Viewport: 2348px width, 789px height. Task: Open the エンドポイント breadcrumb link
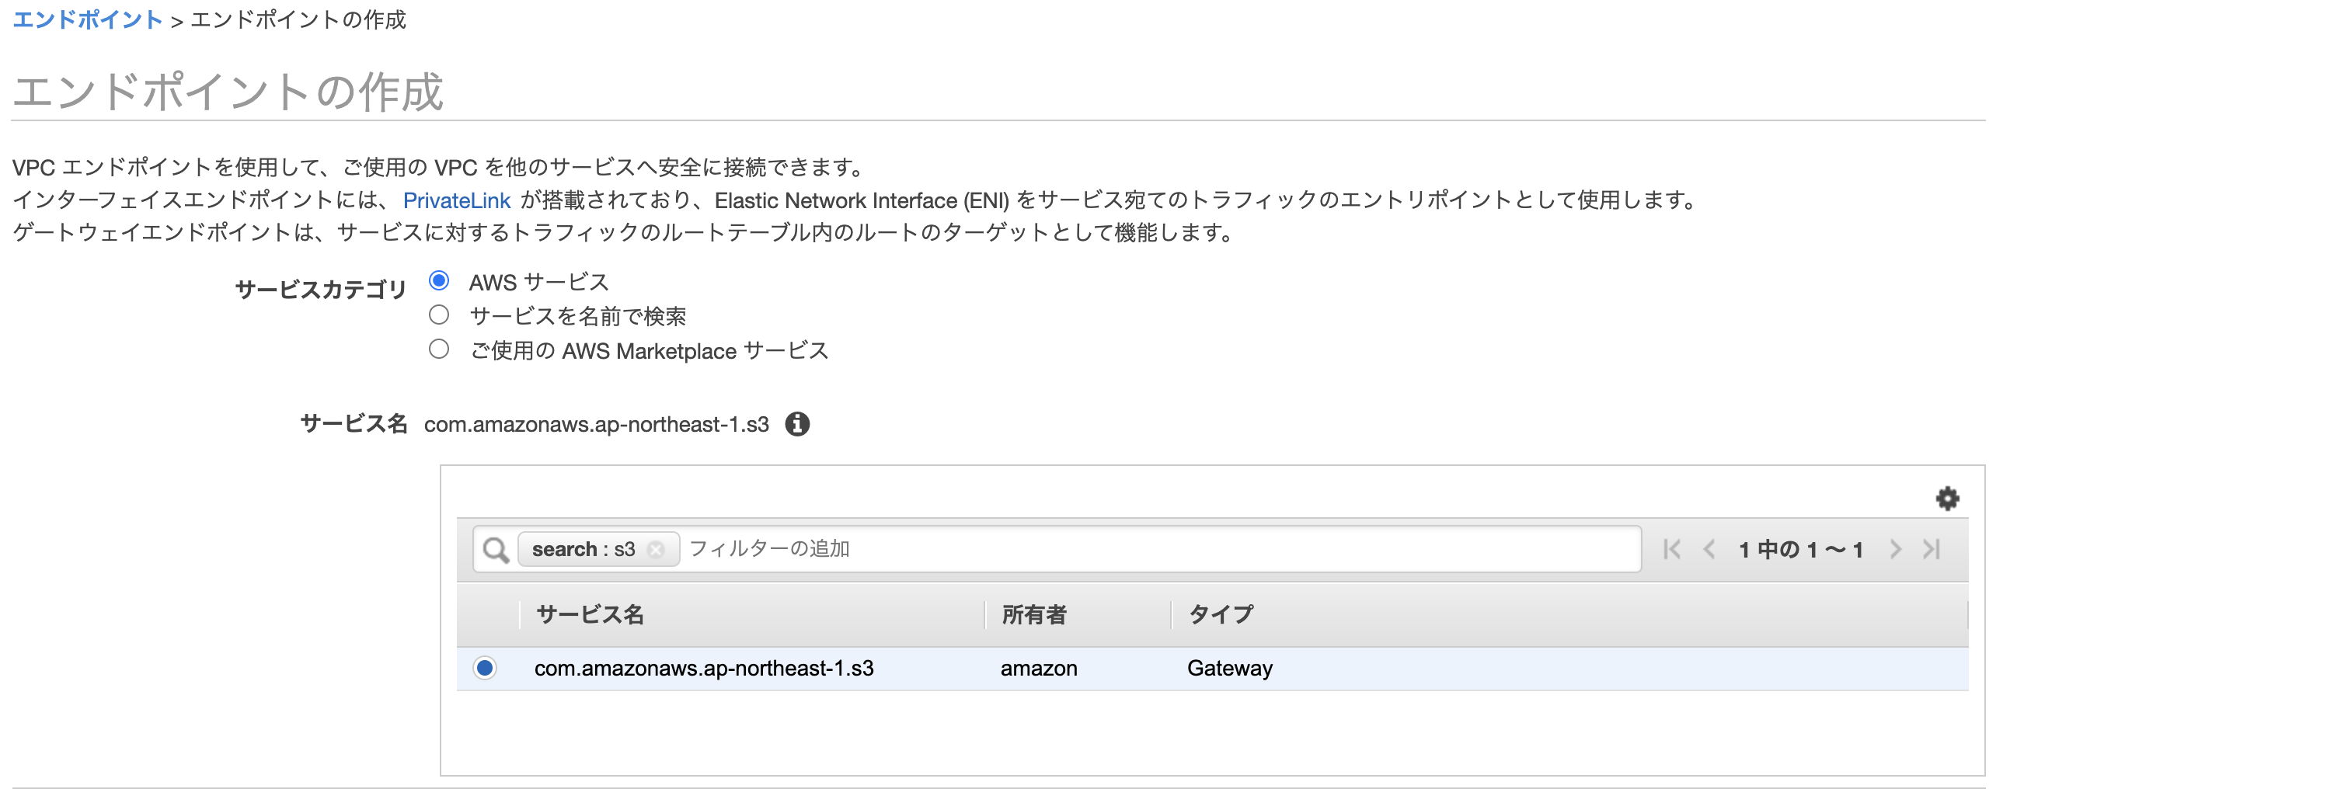point(85,19)
